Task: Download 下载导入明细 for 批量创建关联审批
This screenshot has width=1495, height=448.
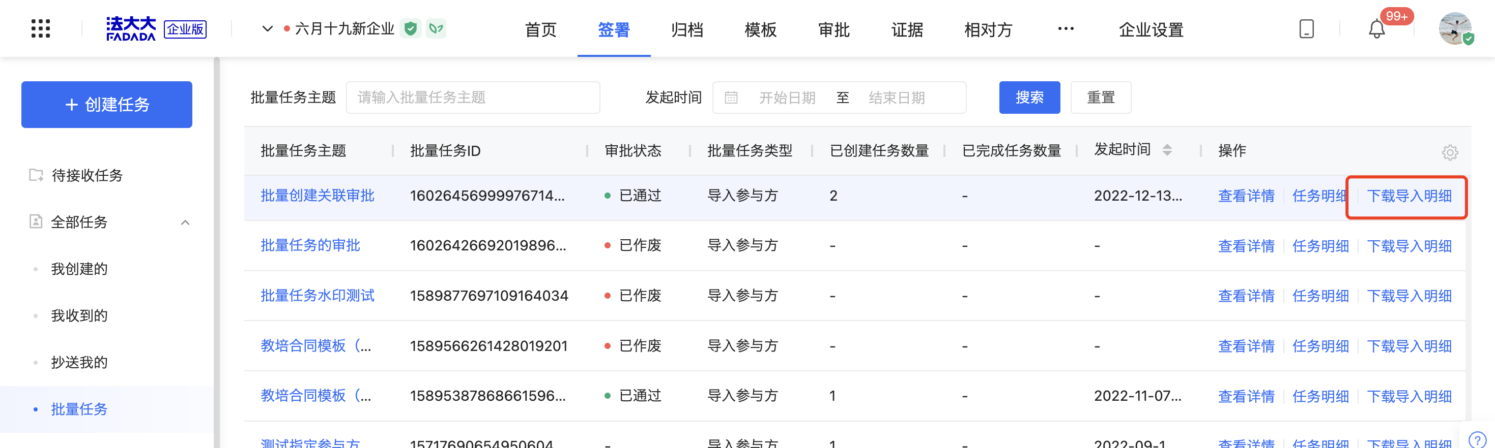Action: coord(1409,196)
